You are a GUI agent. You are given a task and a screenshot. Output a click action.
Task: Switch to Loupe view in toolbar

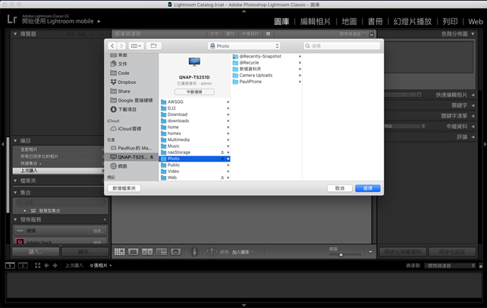pyautogui.click(x=134, y=252)
